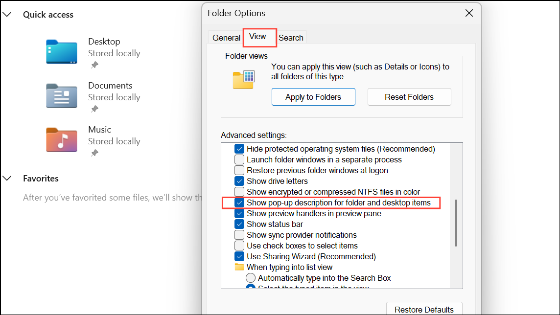Click the Restore Defaults button

(x=424, y=309)
